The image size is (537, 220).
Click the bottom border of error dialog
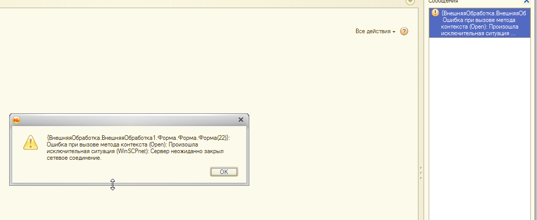(x=129, y=184)
